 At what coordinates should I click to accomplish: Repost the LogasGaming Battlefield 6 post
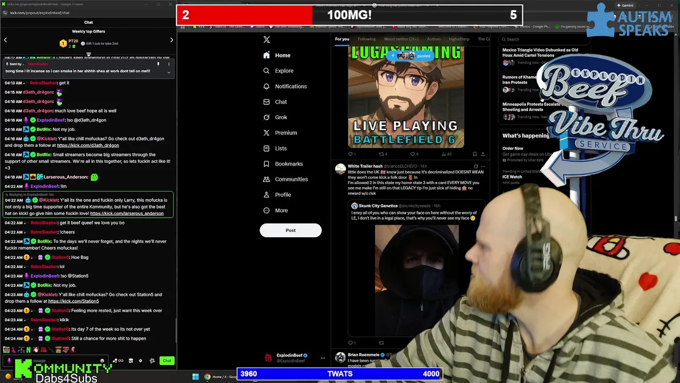[381, 154]
